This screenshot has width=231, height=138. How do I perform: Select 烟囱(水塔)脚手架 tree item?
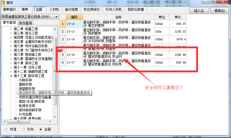[x=32, y=101]
